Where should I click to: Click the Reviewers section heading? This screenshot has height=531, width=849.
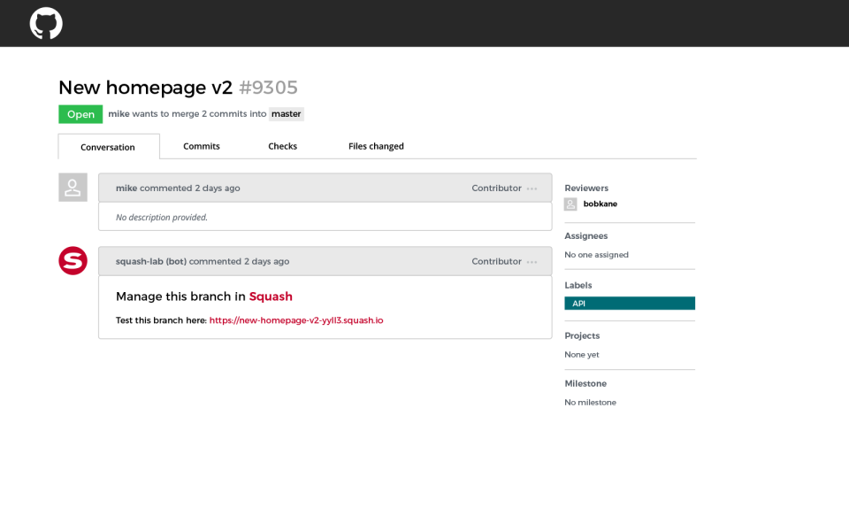[586, 188]
